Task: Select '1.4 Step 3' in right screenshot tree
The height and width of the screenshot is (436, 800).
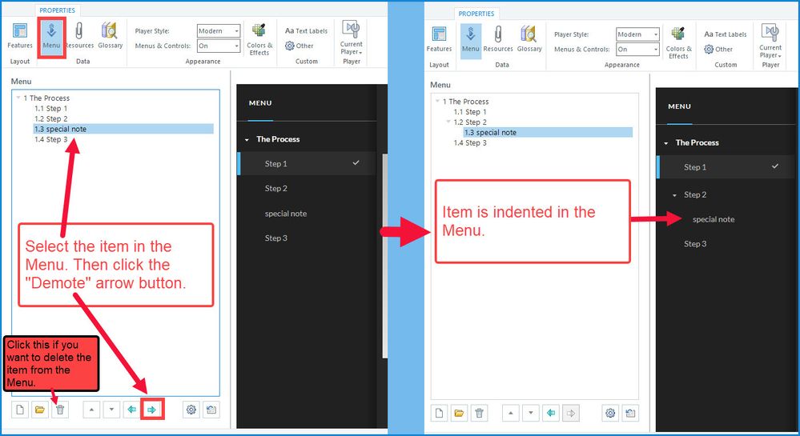Action: pyautogui.click(x=470, y=143)
